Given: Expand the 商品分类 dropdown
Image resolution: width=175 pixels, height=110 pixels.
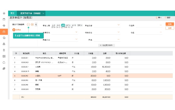Looking at the screenshot, I should coord(65,40).
